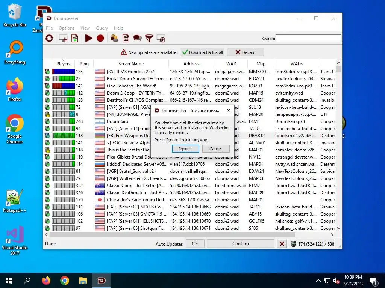Viewport: 385px width, 288px height.
Task: Click Notepad++ desktop shortcut
Action: [x=14, y=201]
